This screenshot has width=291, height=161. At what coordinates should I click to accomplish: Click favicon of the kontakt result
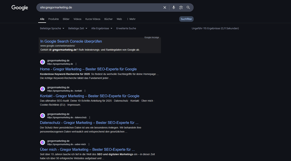[x=43, y=89]
